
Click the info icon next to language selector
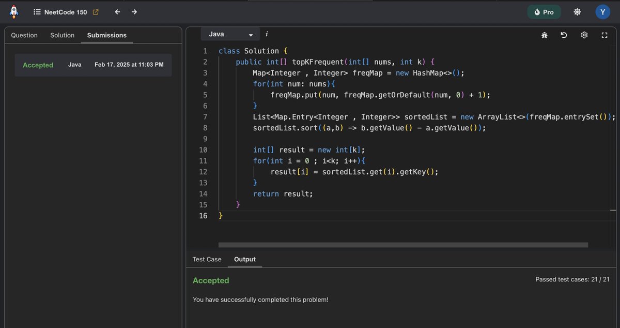coord(267,34)
